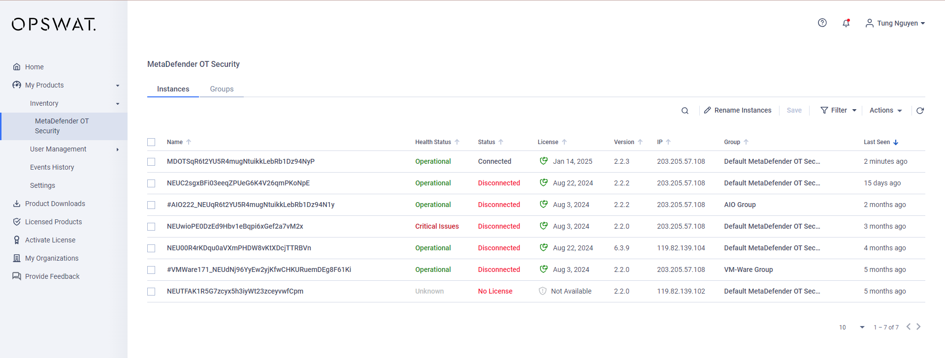
Task: Click the pencil icon for Rename Instances
Action: coord(707,110)
